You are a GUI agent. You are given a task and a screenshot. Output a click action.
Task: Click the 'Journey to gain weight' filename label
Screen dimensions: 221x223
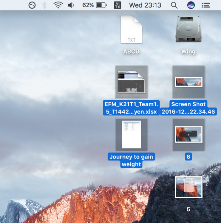pyautogui.click(x=131, y=160)
